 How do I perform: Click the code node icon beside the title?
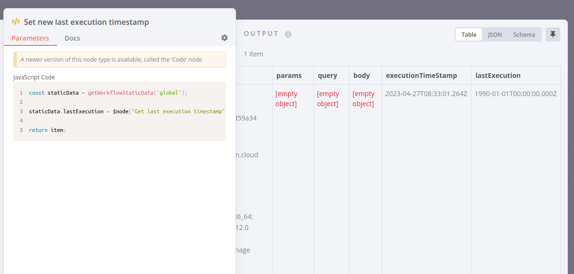point(16,22)
